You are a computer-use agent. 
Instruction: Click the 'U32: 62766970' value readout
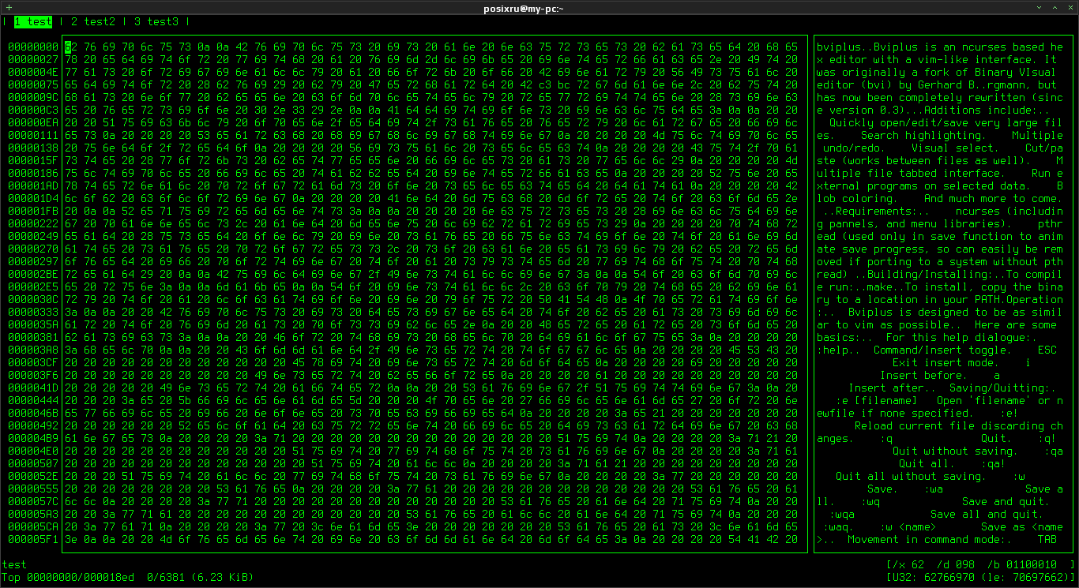[934, 577]
